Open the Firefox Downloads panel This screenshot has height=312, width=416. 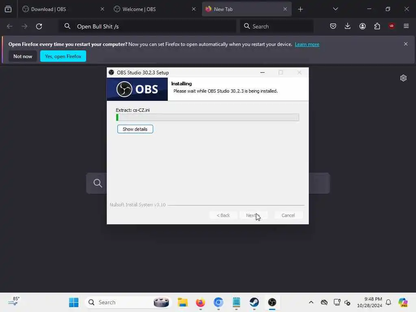[348, 26]
